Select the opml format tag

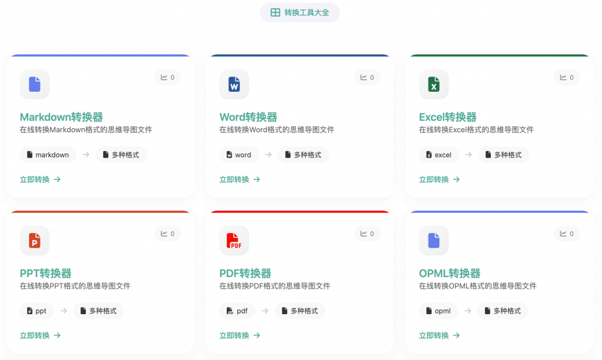(x=438, y=311)
